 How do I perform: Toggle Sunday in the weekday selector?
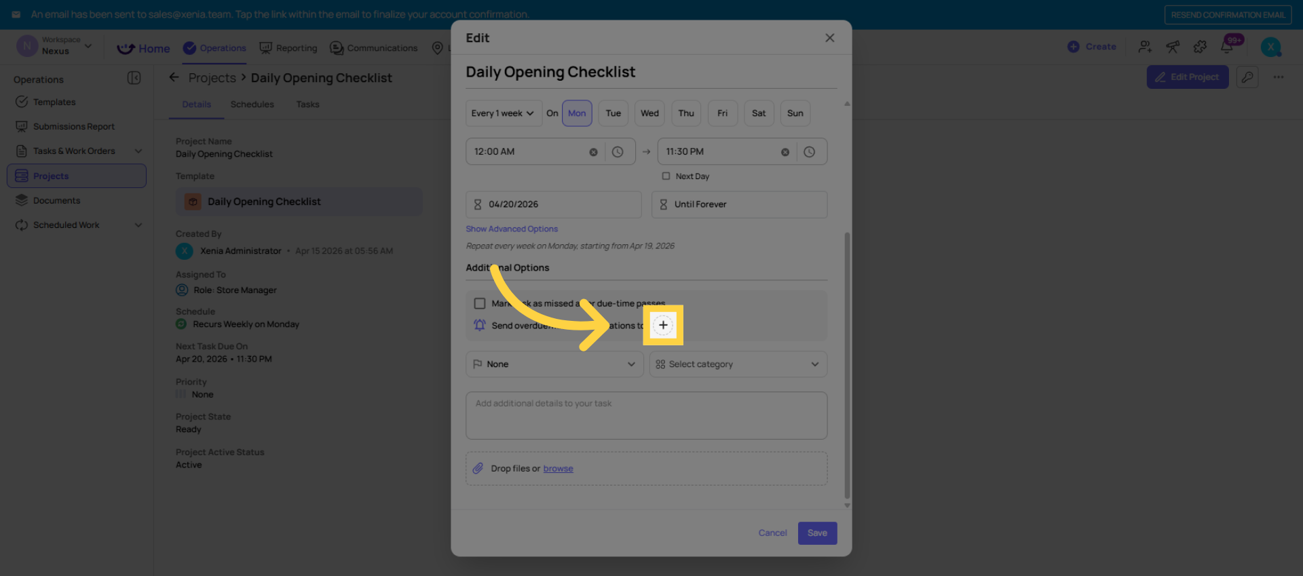(x=795, y=113)
